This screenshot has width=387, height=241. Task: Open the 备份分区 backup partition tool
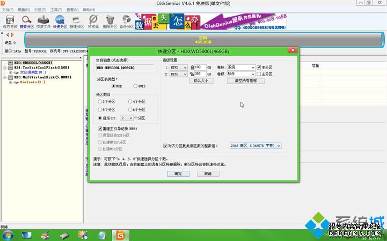pyautogui.click(x=127, y=21)
